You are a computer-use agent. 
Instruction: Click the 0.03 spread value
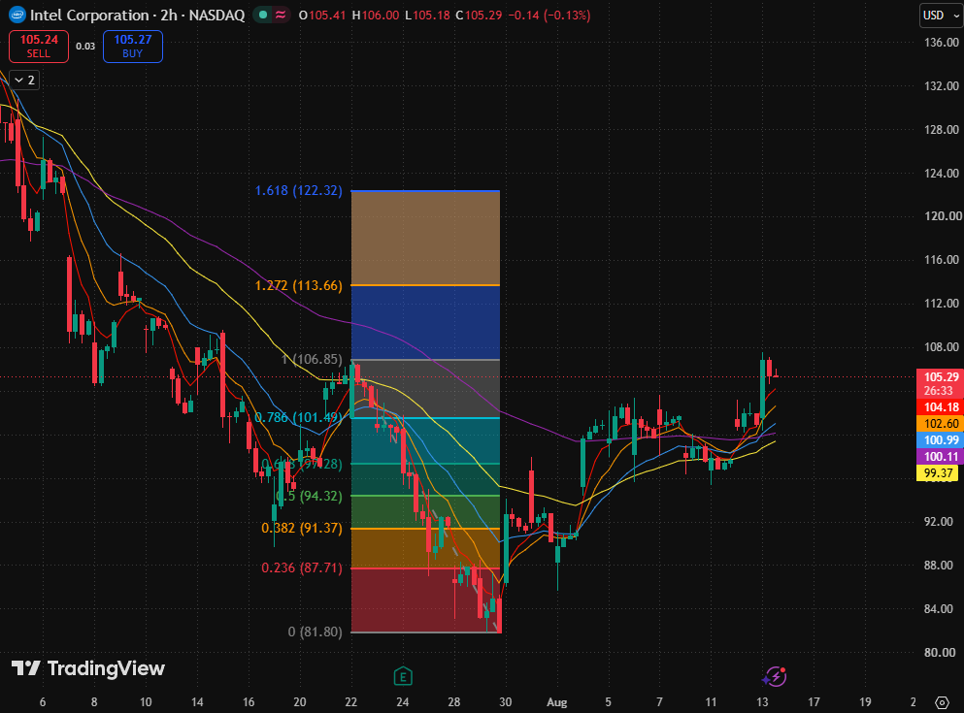85,46
